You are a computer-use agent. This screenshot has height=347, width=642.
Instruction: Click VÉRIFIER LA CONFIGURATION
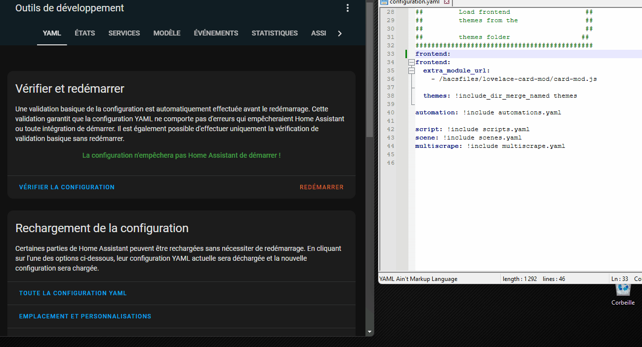pos(67,187)
